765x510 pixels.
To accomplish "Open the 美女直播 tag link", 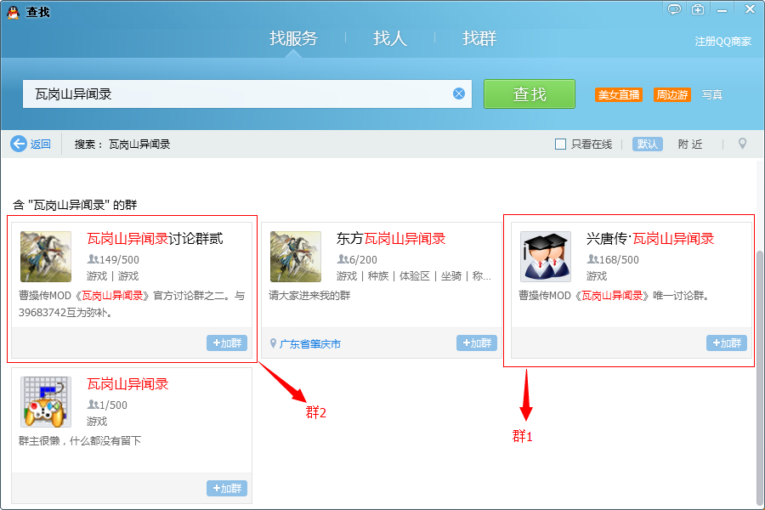I will point(619,94).
